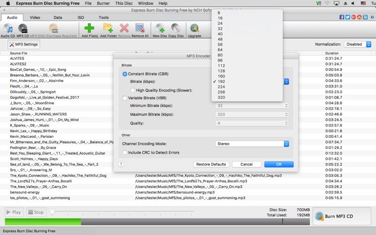This screenshot has width=376, height=235.
Task: Select the Audio CD disc type icon
Action: coord(8,29)
